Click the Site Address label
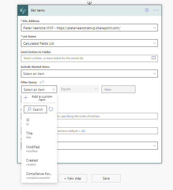Viewport: 173px width, 190px height. [x=31, y=21]
